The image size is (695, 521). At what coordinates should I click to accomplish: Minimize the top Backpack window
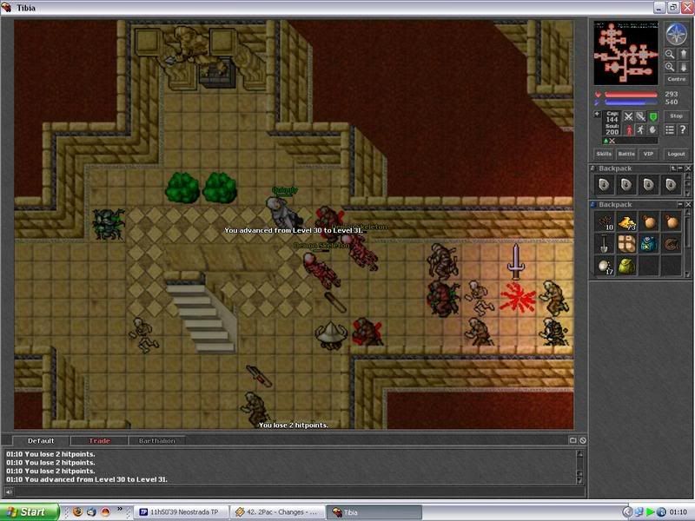point(680,168)
